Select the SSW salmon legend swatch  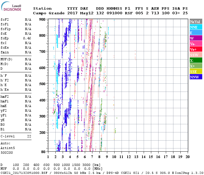pos(196,55)
